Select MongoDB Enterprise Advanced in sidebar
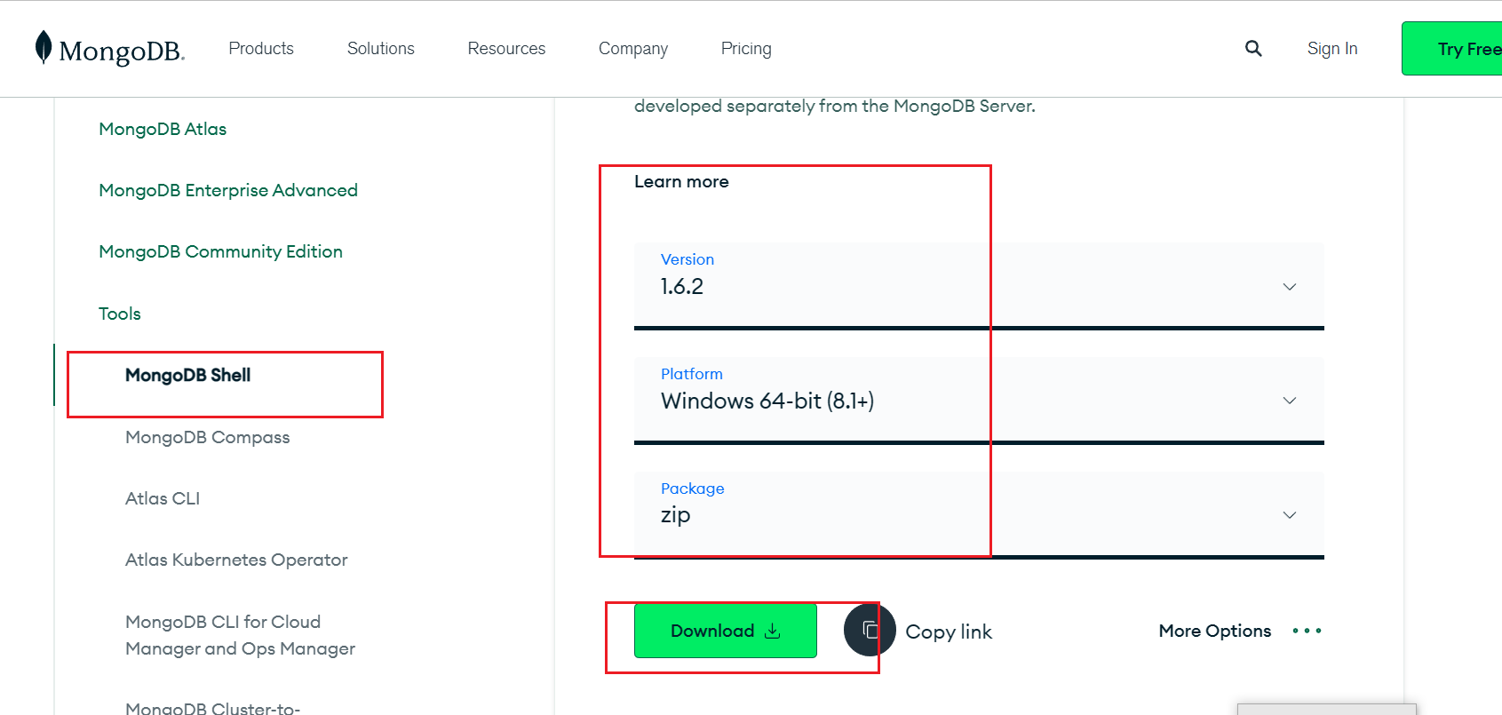Image resolution: width=1502 pixels, height=715 pixels. pos(228,190)
